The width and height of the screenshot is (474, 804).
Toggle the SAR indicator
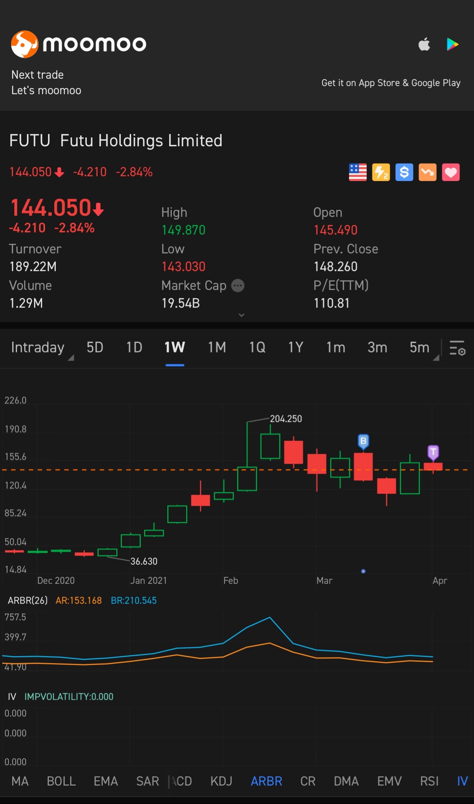pos(147,781)
